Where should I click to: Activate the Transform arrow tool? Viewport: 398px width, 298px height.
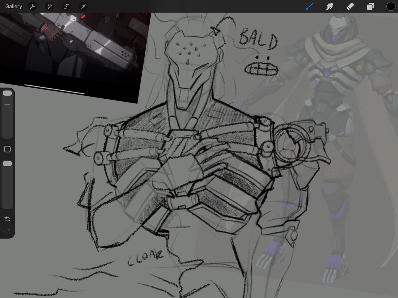(x=83, y=6)
